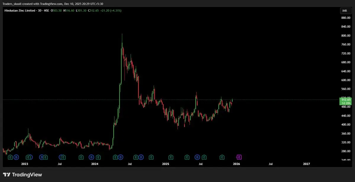Click the Jul label between 2023 and 2024
This screenshot has height=182, width=355.
[x=60, y=164]
